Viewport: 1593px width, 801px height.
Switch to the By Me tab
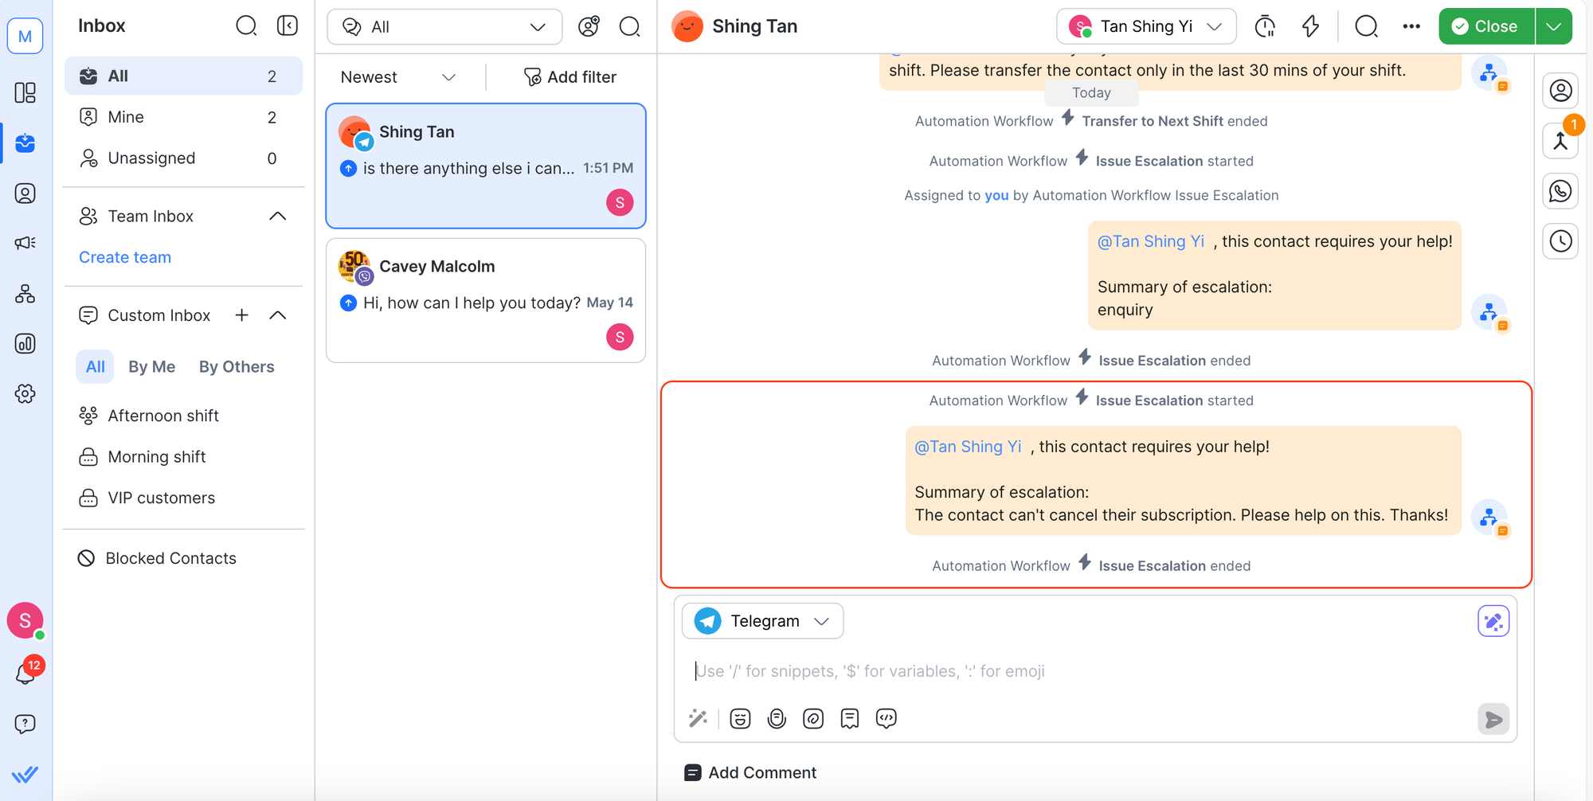[151, 367]
